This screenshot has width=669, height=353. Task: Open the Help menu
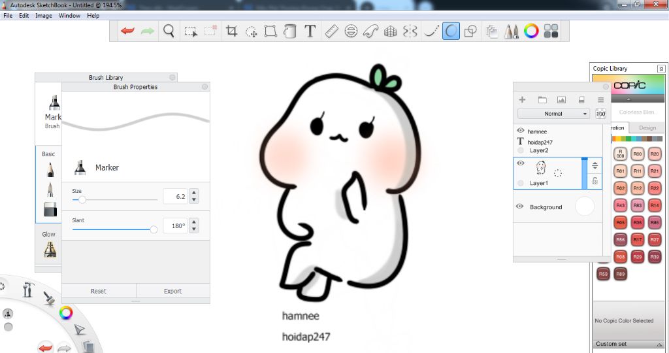click(93, 16)
